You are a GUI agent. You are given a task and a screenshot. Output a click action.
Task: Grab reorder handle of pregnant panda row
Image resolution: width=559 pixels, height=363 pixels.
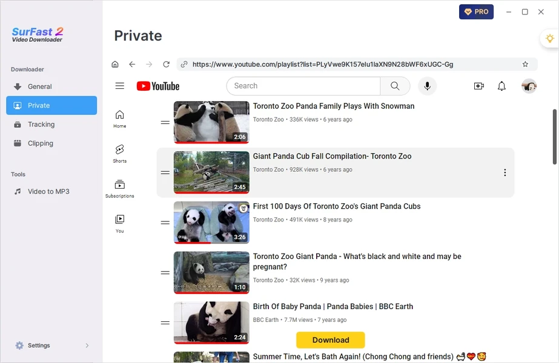coord(165,273)
